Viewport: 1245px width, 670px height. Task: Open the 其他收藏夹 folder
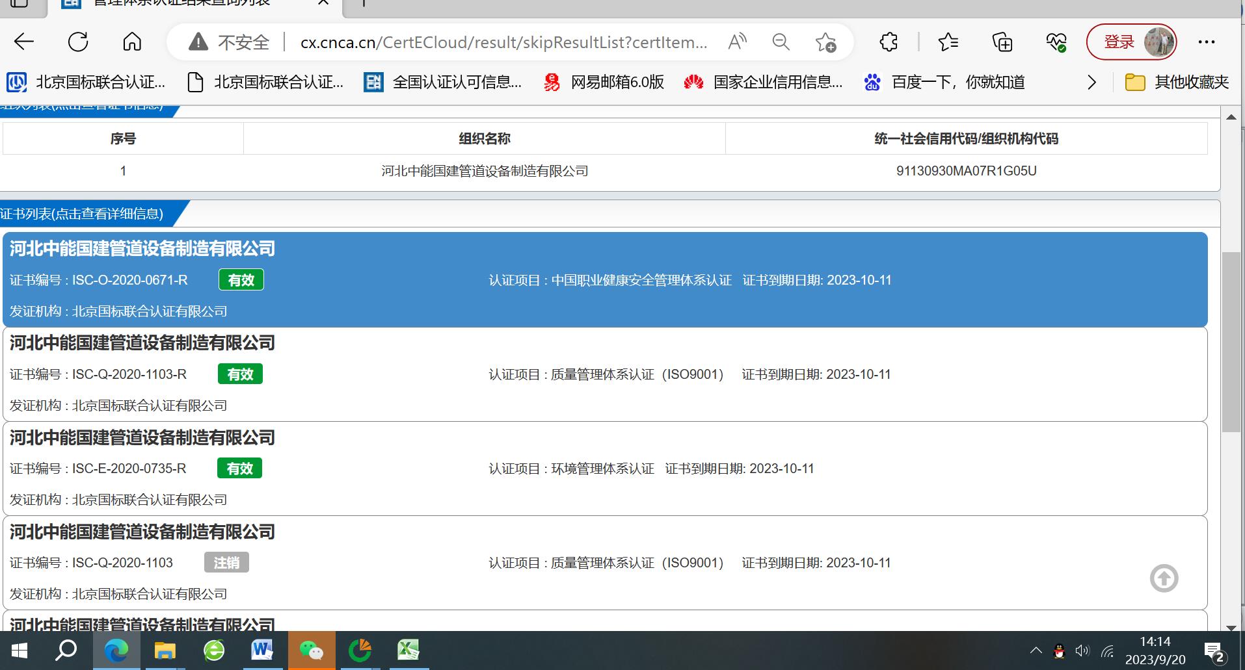(x=1177, y=82)
